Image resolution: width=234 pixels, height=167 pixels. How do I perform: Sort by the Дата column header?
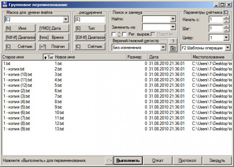[170, 57]
